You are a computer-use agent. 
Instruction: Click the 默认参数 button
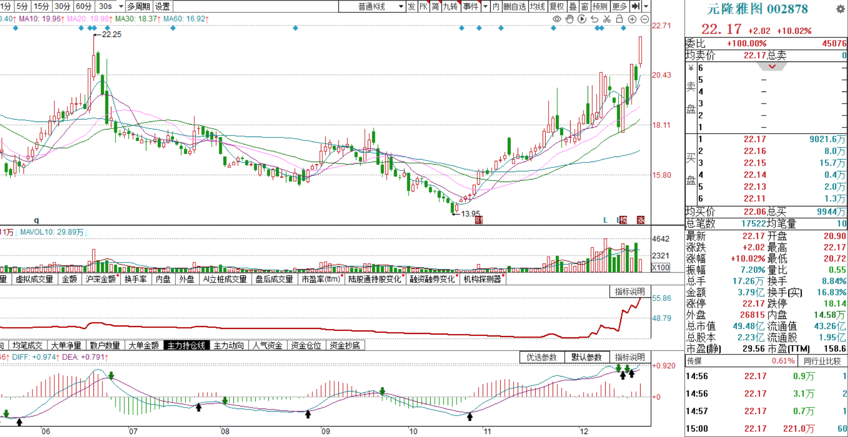[x=587, y=357]
